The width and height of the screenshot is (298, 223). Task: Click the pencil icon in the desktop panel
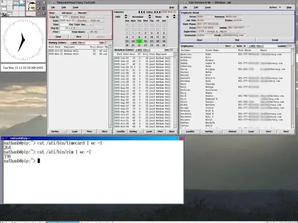coord(39,8)
